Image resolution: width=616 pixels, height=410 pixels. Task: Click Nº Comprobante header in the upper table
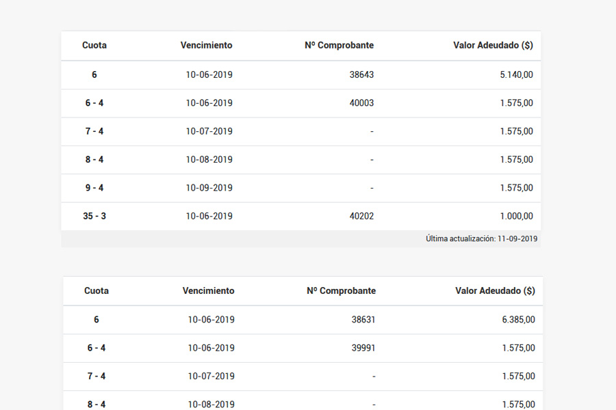click(339, 46)
